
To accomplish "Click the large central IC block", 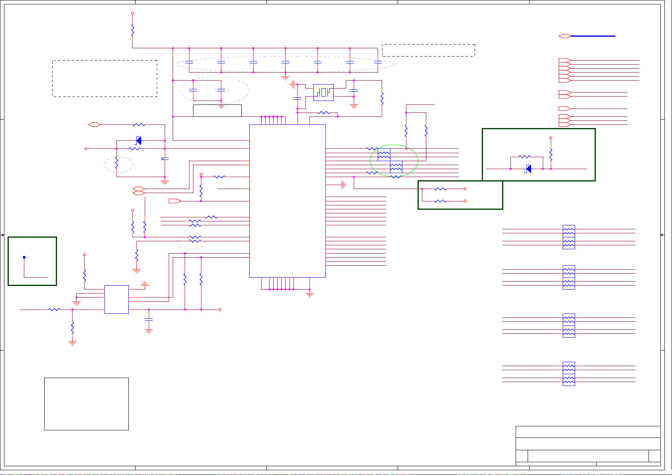I will tap(288, 201).
